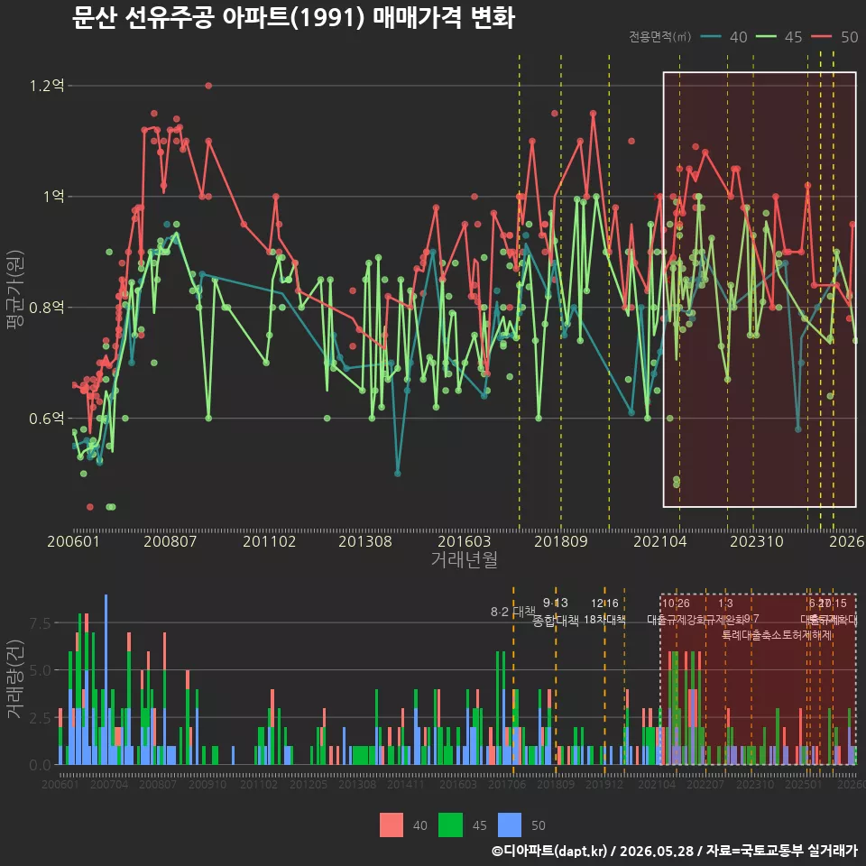Click the 201411 label on volume chart axis
This screenshot has width=866, height=866.
tap(405, 784)
